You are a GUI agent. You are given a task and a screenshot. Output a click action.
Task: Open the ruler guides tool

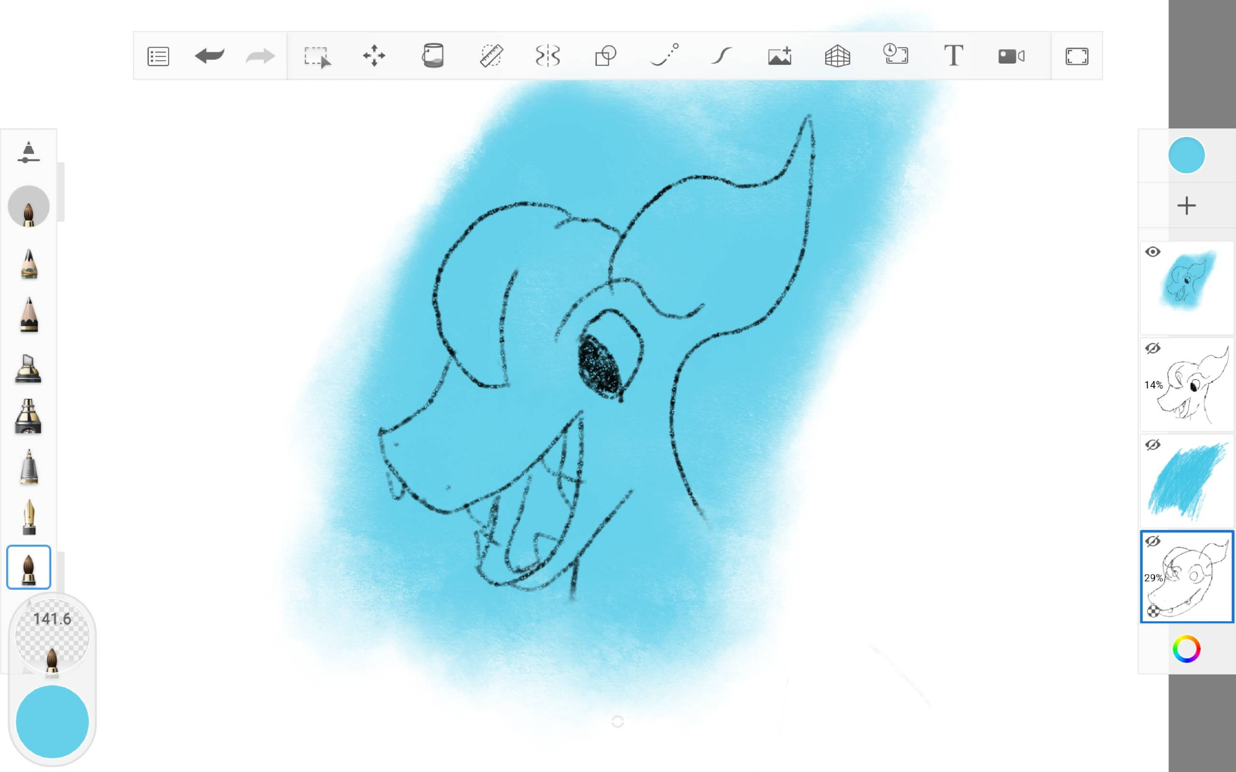point(491,56)
